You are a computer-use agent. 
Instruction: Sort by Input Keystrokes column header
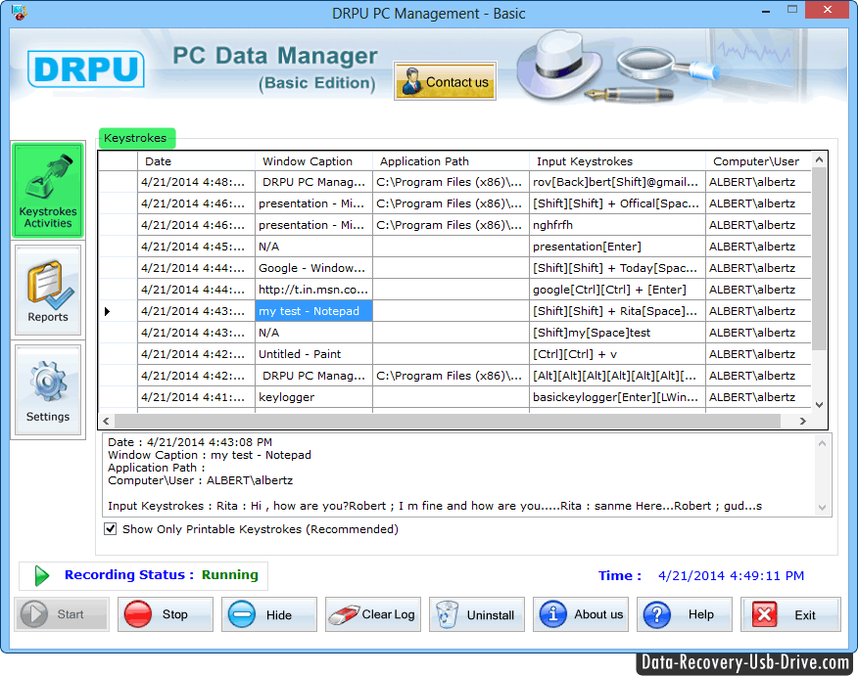617,161
